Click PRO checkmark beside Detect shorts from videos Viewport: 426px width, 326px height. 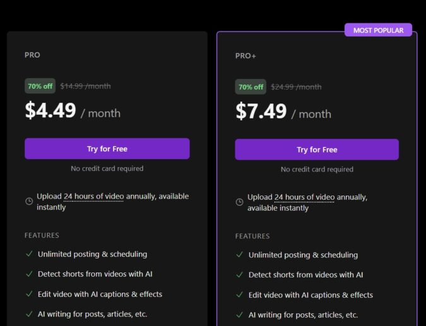point(29,274)
